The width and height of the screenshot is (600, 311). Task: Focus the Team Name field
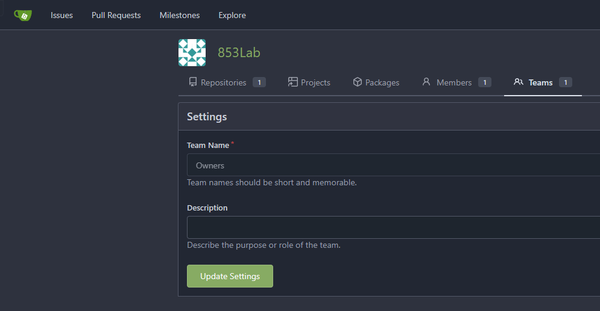coord(393,165)
